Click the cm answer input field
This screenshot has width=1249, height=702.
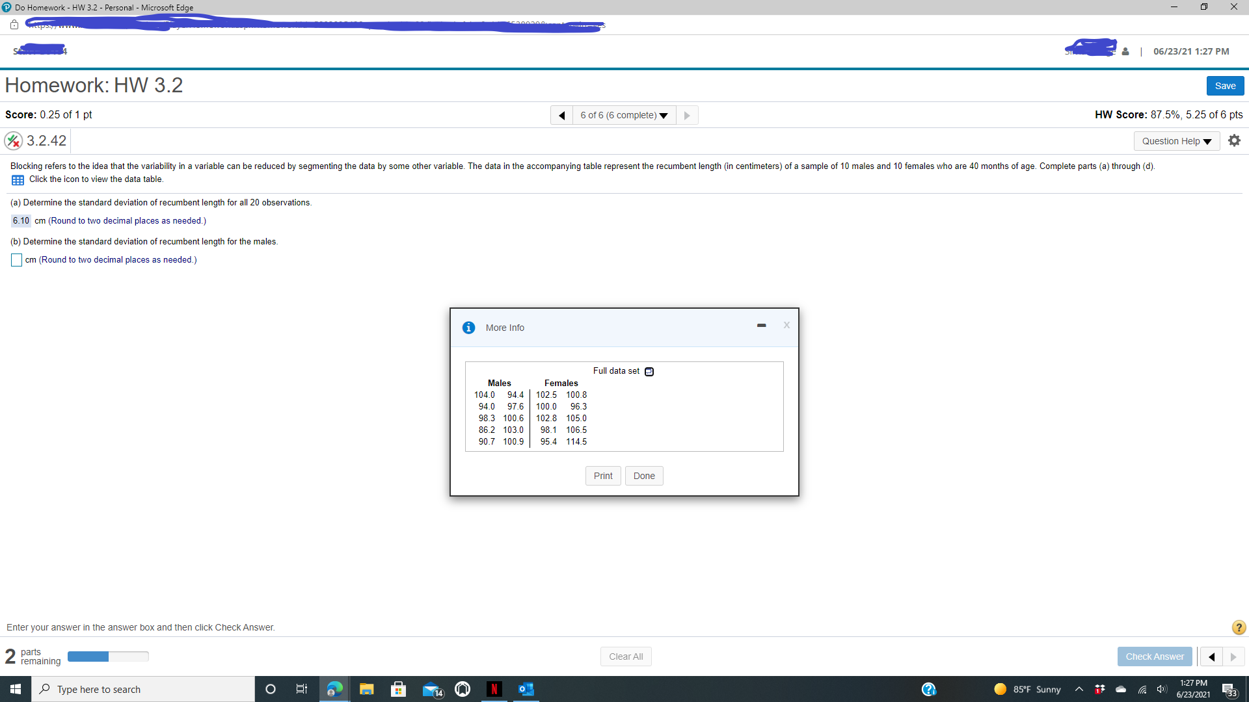point(16,259)
